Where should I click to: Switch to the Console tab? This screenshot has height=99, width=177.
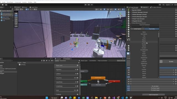click(58, 59)
